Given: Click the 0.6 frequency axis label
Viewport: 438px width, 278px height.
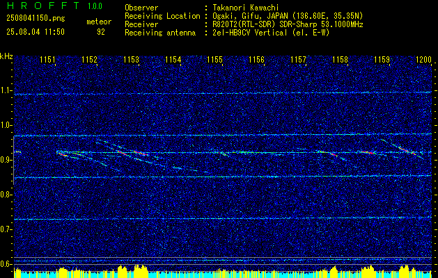Looking at the screenshot, I should (5, 264).
